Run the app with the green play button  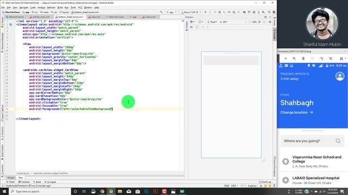point(206,12)
